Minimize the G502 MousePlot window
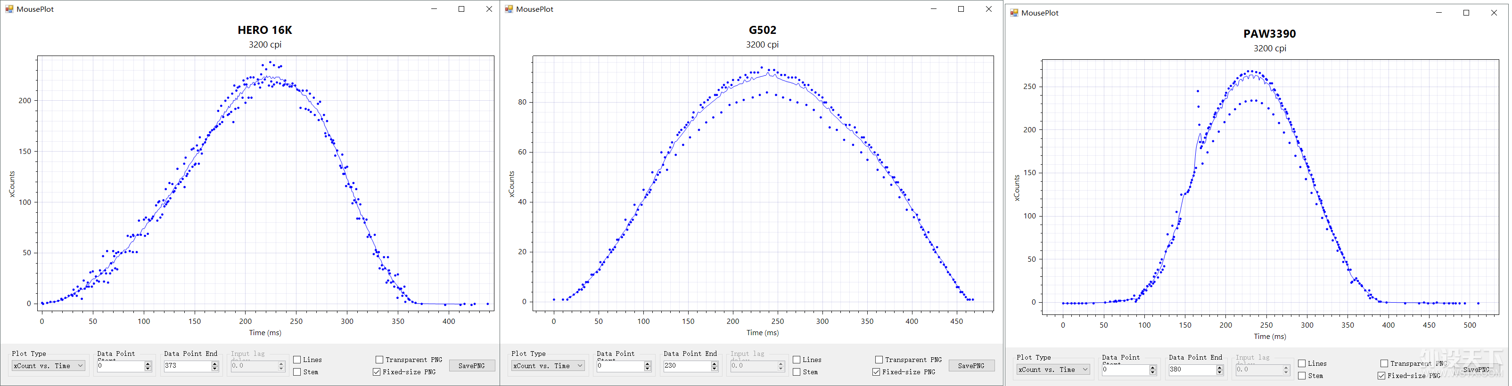This screenshot has height=386, width=1512. pyautogui.click(x=933, y=9)
